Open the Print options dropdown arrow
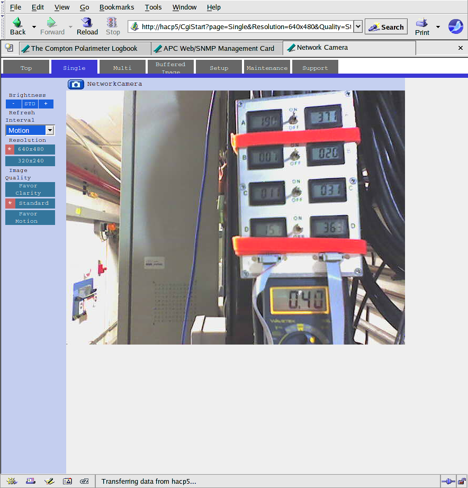Viewport: 468px width, 488px height. pos(438,27)
